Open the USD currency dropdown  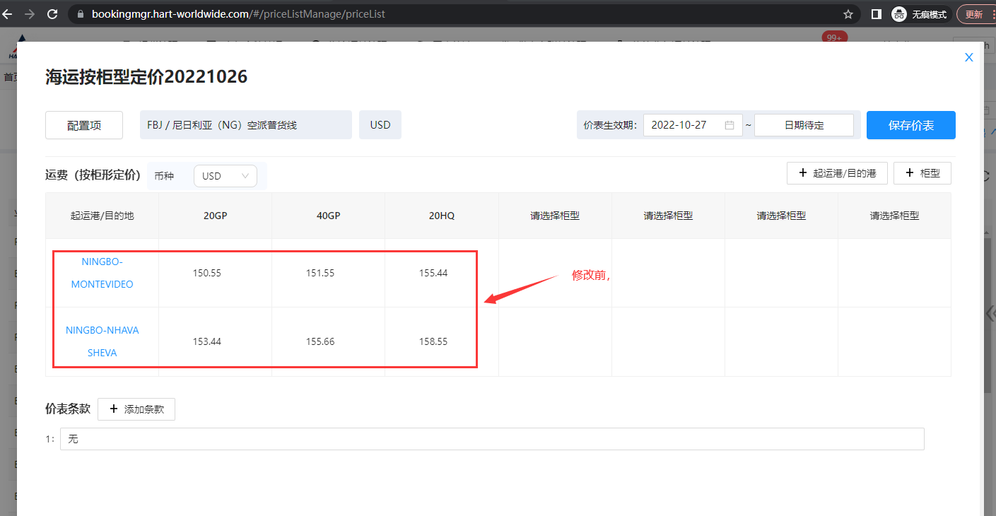pyautogui.click(x=225, y=176)
